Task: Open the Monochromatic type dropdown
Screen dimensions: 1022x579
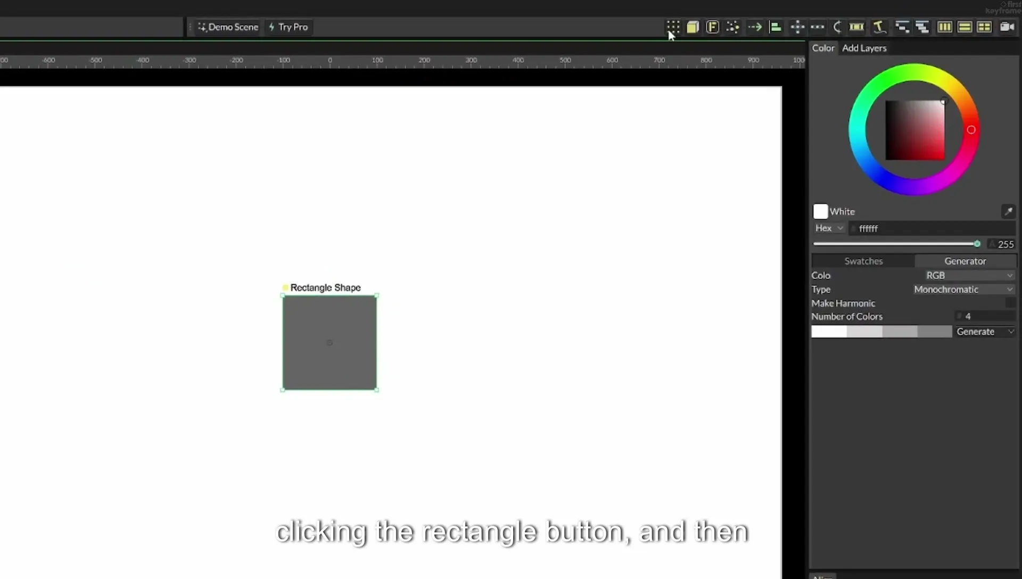Action: [965, 289]
